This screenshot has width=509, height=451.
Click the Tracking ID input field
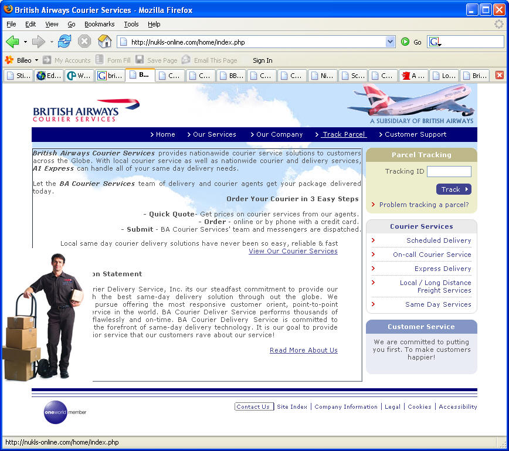click(449, 171)
